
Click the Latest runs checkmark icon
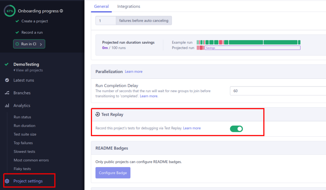click(x=7, y=80)
